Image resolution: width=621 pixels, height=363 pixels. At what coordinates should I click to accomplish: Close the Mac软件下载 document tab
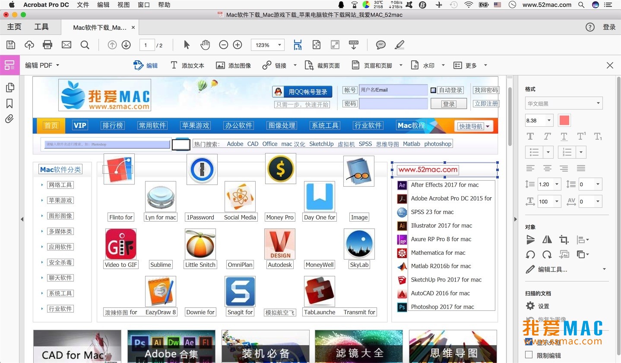click(x=133, y=27)
